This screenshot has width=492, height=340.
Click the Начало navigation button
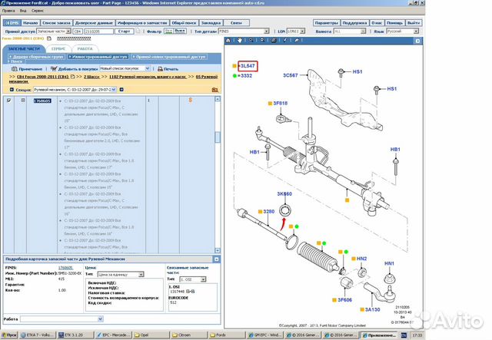(31, 23)
